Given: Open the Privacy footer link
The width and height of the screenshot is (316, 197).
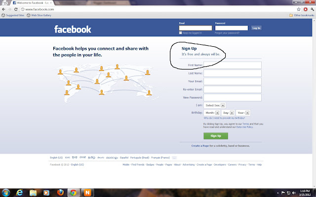Looking at the screenshot, I should tap(242, 164).
